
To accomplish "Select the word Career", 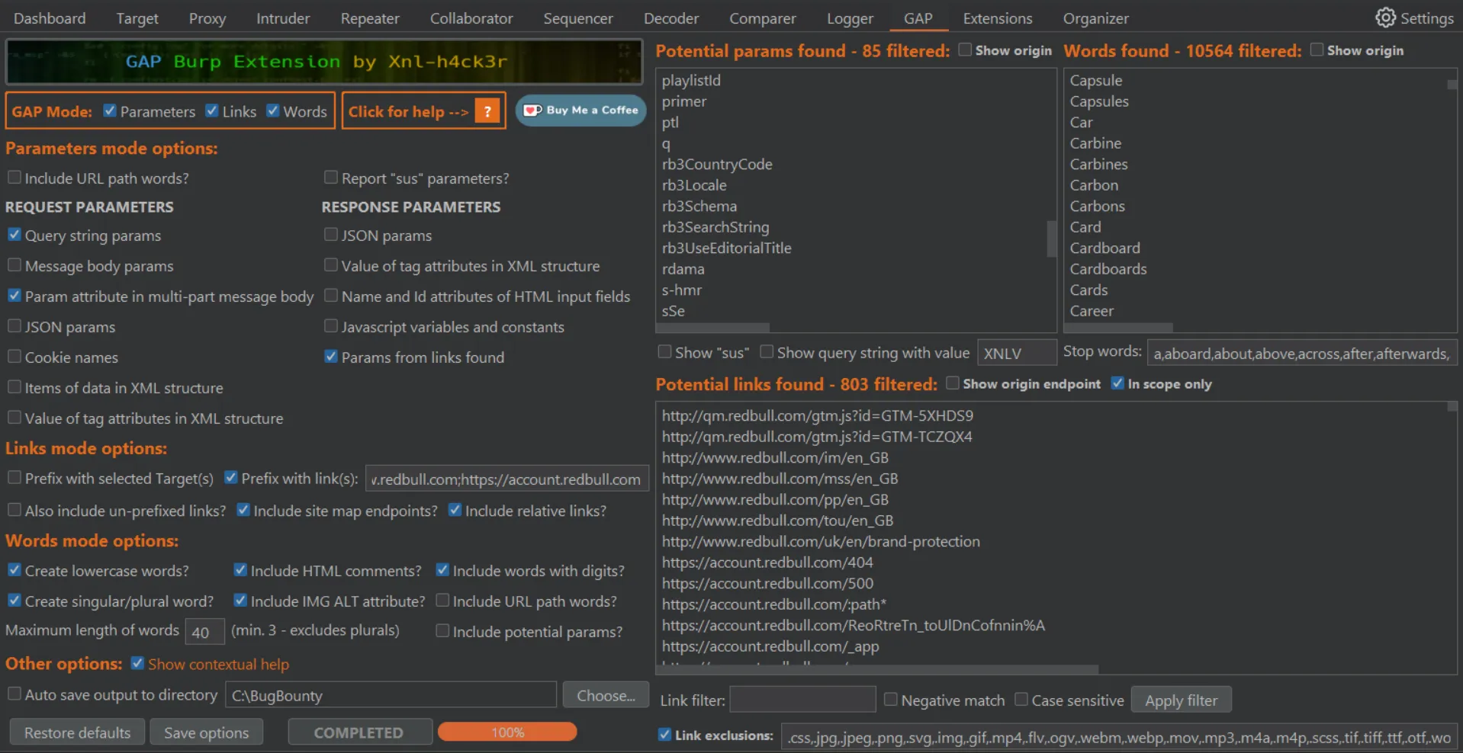I will point(1092,311).
